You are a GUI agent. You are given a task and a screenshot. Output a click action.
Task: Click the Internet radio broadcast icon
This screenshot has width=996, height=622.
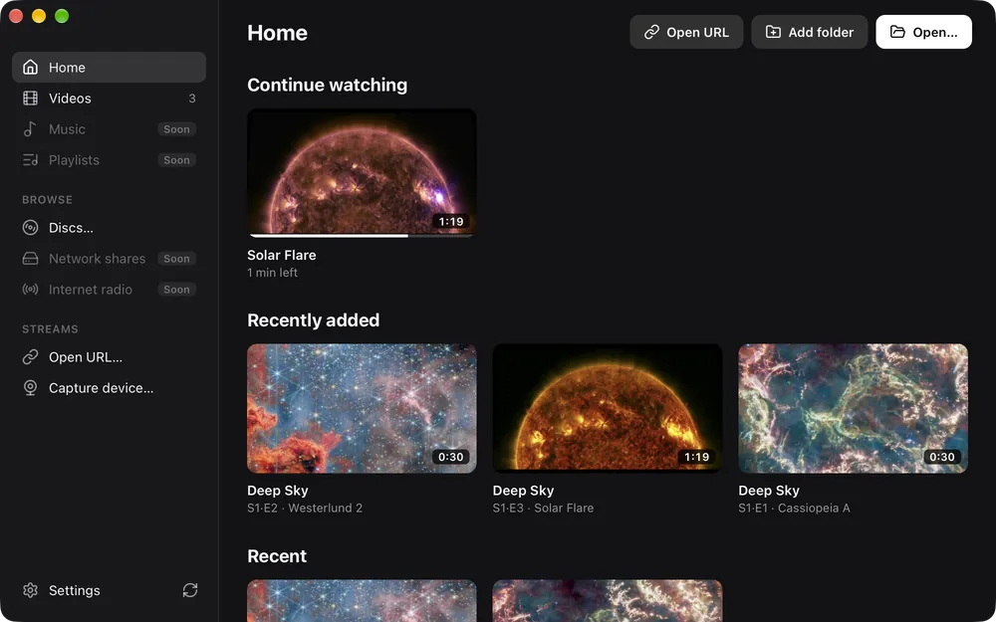[x=30, y=290]
